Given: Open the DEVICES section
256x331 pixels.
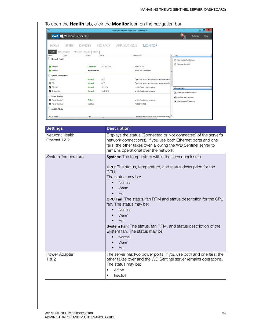Looking at the screenshot, I should coord(85,46).
